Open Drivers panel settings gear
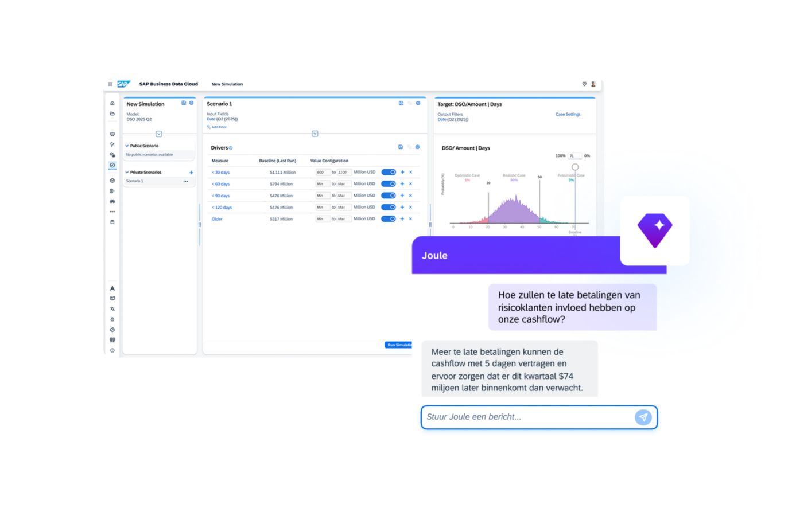 (417, 147)
